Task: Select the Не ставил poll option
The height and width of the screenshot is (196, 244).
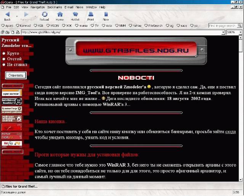Action: 4,64
